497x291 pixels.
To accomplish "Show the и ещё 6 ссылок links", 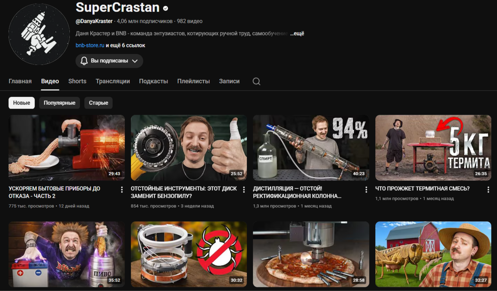I will (x=125, y=45).
